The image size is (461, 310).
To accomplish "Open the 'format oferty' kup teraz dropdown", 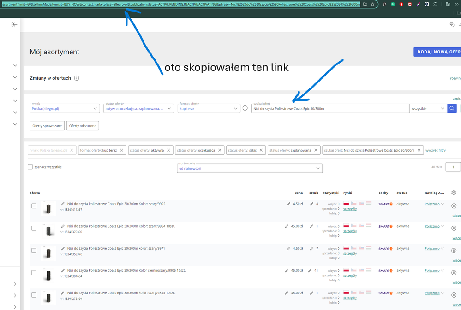I will click(208, 109).
